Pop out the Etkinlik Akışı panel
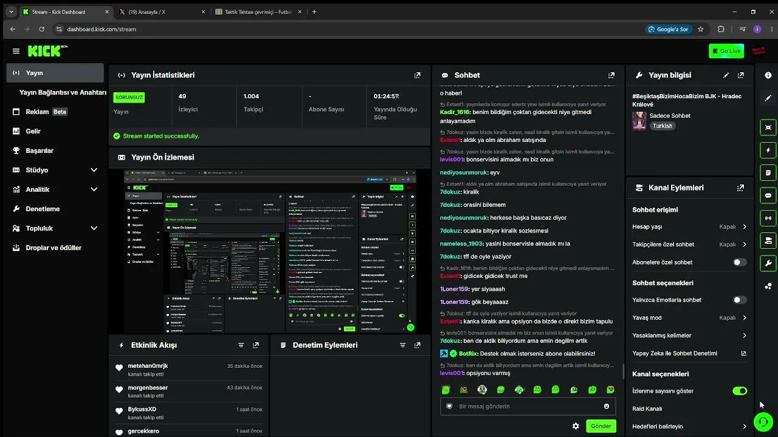Image resolution: width=778 pixels, height=437 pixels. coord(256,345)
